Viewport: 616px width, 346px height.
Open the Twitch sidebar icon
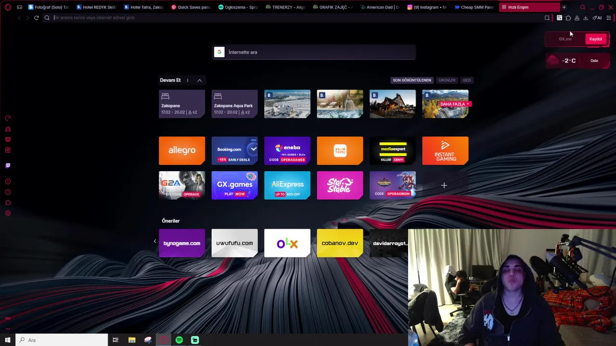pyautogui.click(x=8, y=165)
